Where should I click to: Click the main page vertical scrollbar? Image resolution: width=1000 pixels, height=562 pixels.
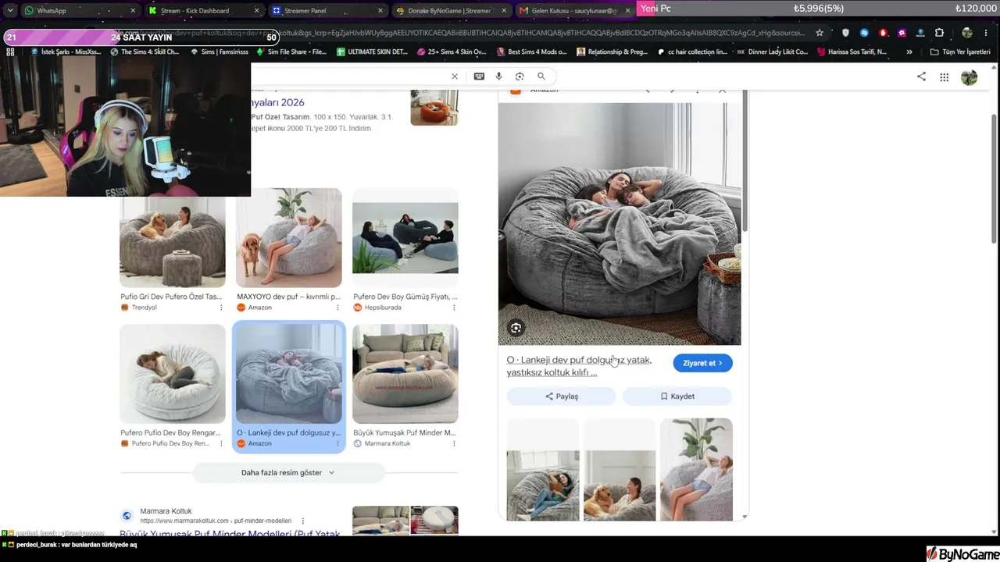point(995,180)
